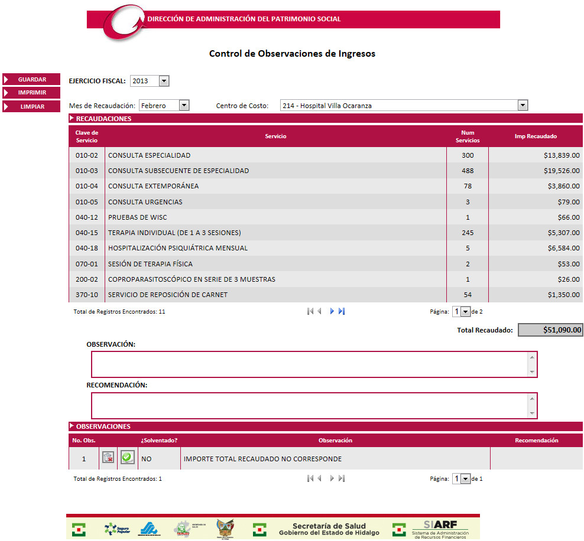The image size is (584, 541).
Task: Select the SESIÓN DE TERAPIA FÍSICA row
Action: (x=326, y=264)
